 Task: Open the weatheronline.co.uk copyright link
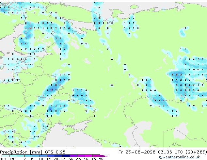pos(179,157)
